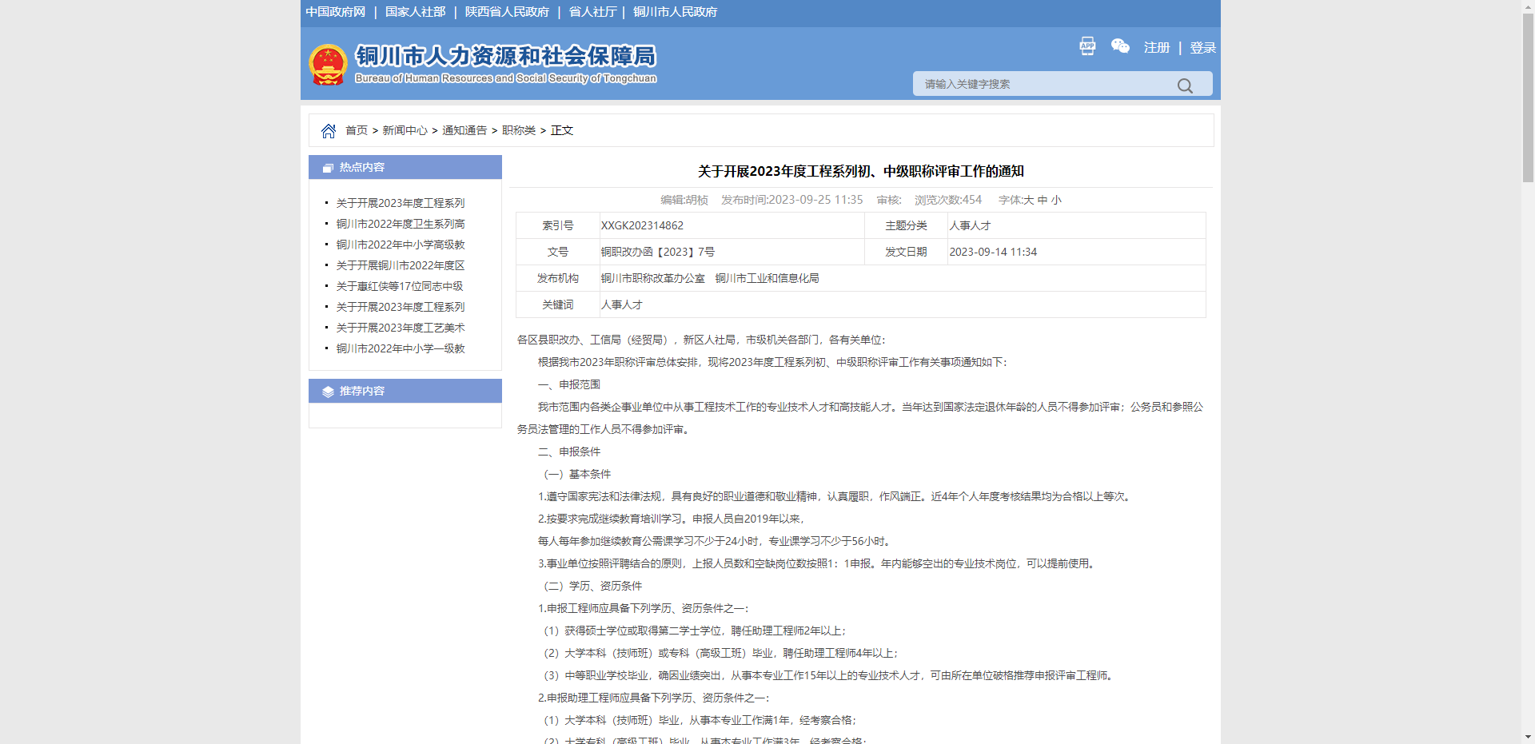1535x744 pixels.
Task: Click issue date 2023-09-14 11:34
Action: (993, 252)
